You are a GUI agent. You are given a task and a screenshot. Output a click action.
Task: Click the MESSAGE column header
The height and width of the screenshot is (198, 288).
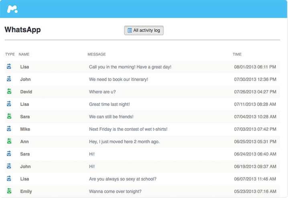[x=96, y=54]
